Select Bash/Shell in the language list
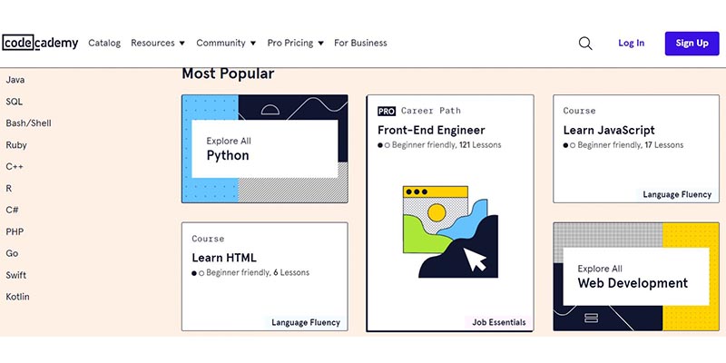The height and width of the screenshot is (363, 726). click(28, 123)
